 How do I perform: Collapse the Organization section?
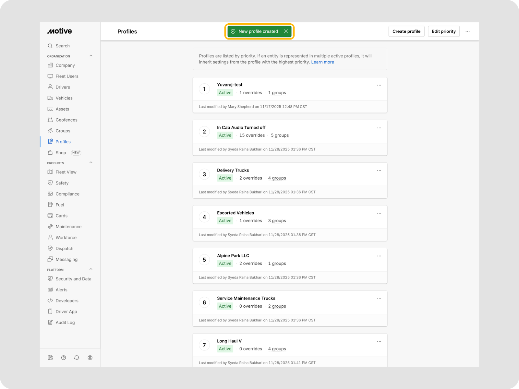click(x=91, y=56)
